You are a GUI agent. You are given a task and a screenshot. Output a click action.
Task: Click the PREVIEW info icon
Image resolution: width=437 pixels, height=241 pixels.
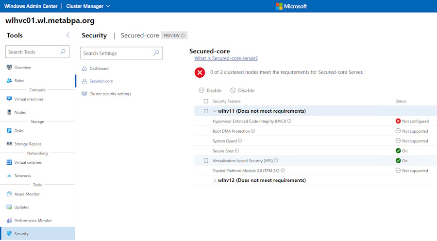183,35
